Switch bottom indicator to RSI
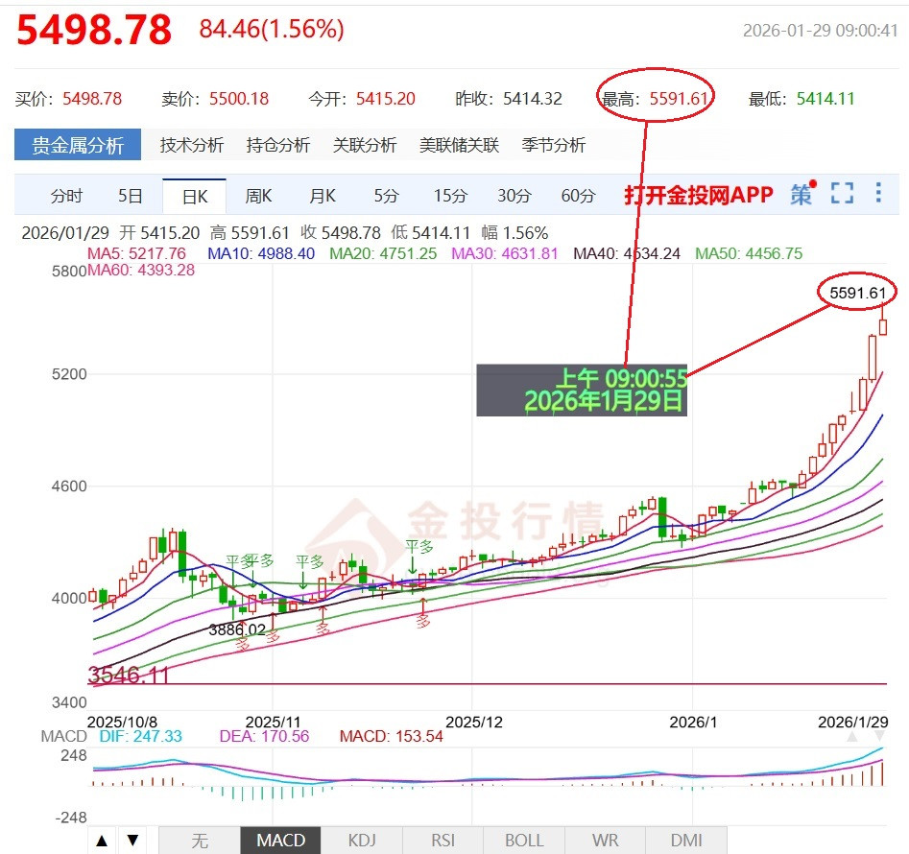 tap(443, 840)
